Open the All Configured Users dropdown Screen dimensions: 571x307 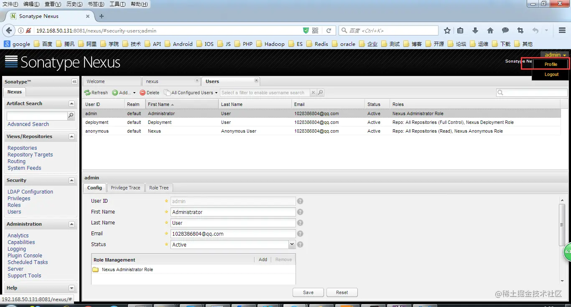[216, 93]
